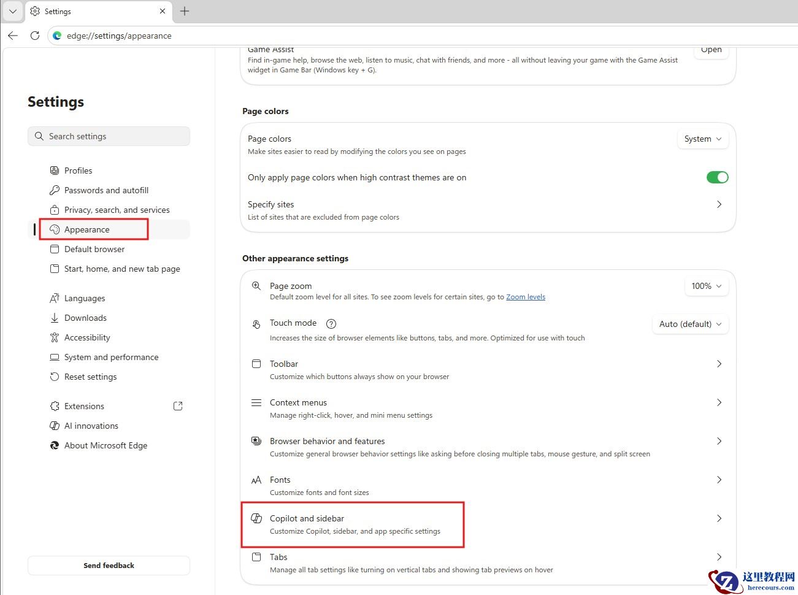The height and width of the screenshot is (595, 798).
Task: Click the Default browser window icon
Action: click(55, 249)
